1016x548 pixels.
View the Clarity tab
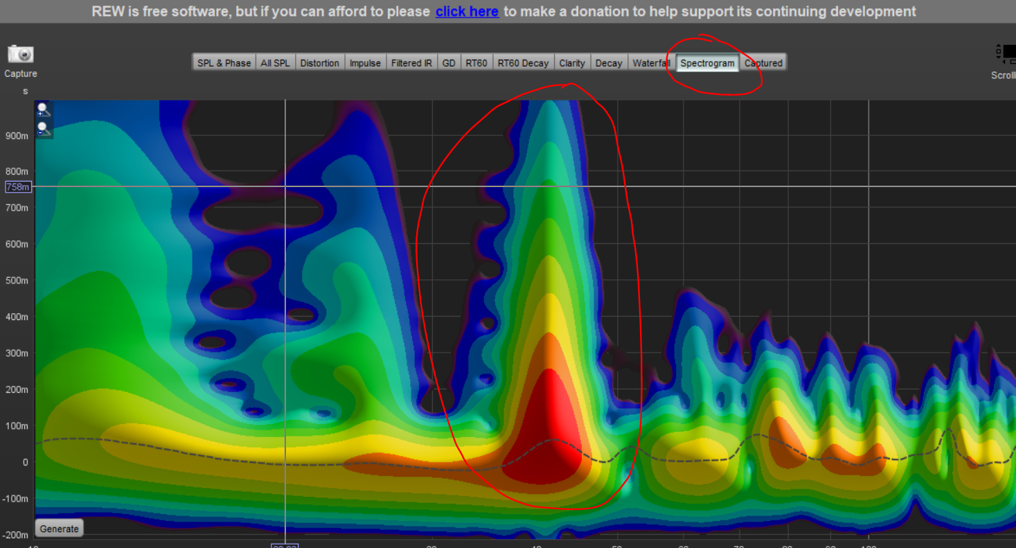[572, 63]
